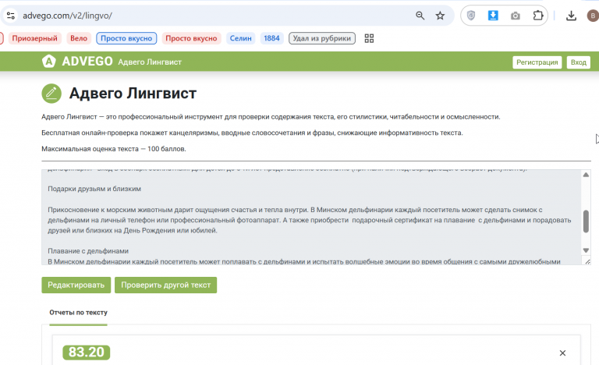
Task: Click the Адвего Лингвист header subtitle
Action: [x=150, y=62]
